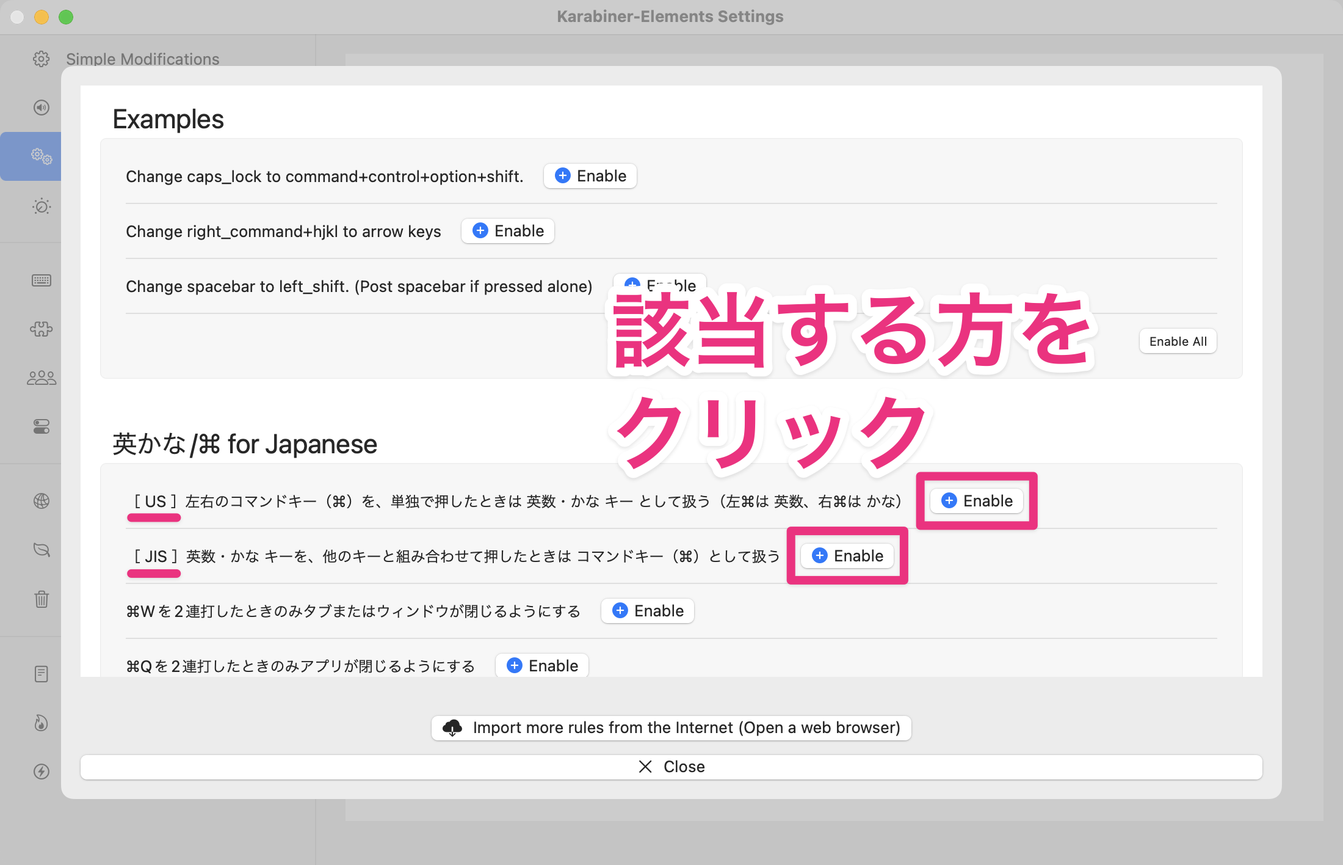
Task: Click the toggle switches sidebar icon
Action: [41, 426]
